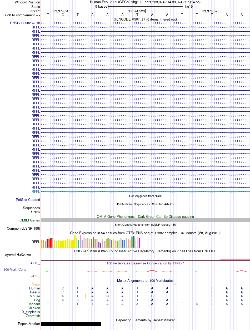
Task: Click the SNPs track label
Action: pos(36,212)
